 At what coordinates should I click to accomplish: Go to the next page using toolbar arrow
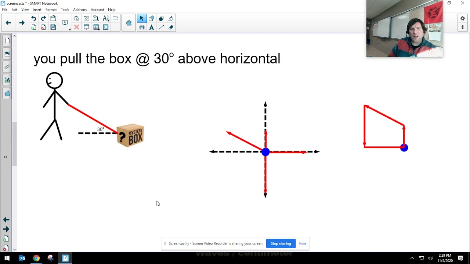[x=22, y=23]
